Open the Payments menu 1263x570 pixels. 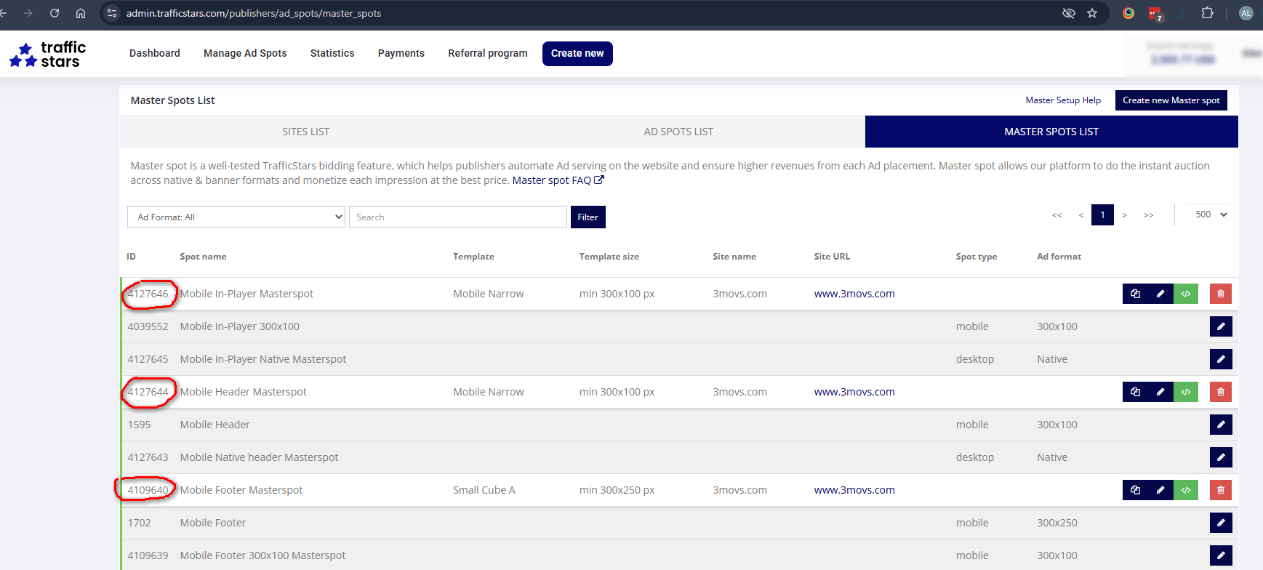401,53
